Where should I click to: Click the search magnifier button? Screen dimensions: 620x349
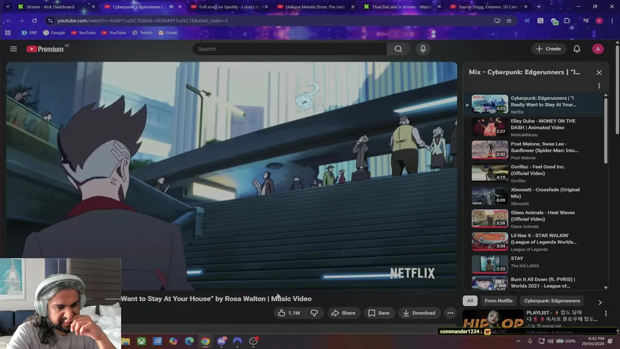398,49
